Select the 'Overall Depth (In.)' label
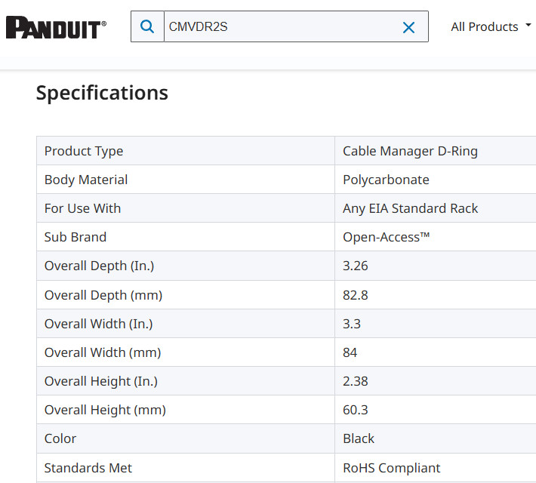 click(99, 266)
